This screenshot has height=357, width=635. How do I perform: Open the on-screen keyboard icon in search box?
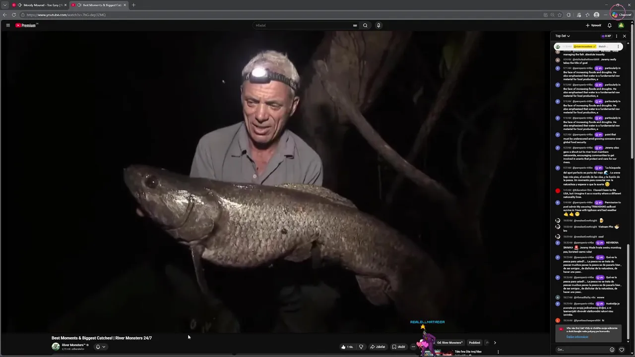click(x=355, y=25)
